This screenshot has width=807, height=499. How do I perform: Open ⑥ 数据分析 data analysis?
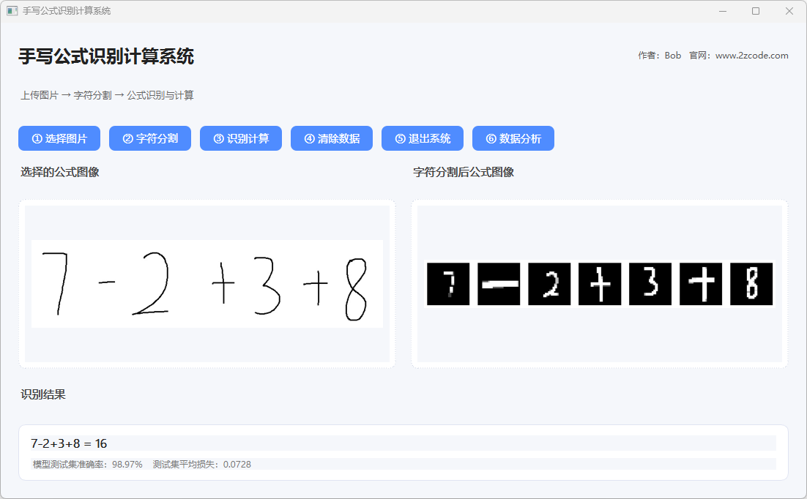(x=513, y=138)
